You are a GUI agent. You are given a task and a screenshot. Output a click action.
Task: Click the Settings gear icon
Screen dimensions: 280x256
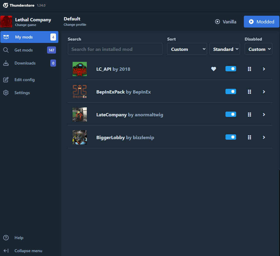click(x=6, y=93)
